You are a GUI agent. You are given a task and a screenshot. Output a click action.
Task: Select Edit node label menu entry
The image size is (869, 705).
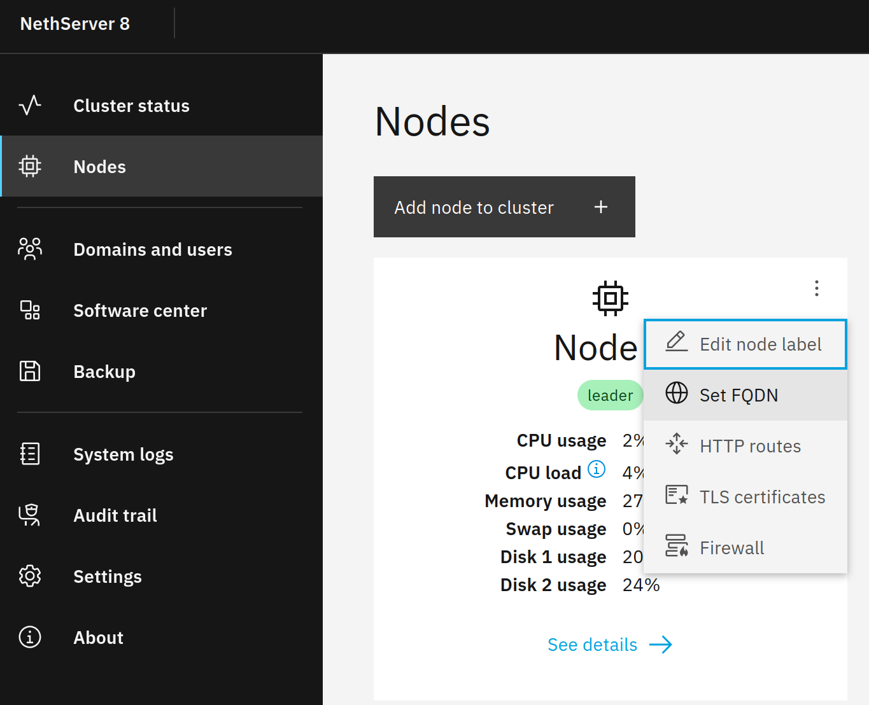(745, 344)
